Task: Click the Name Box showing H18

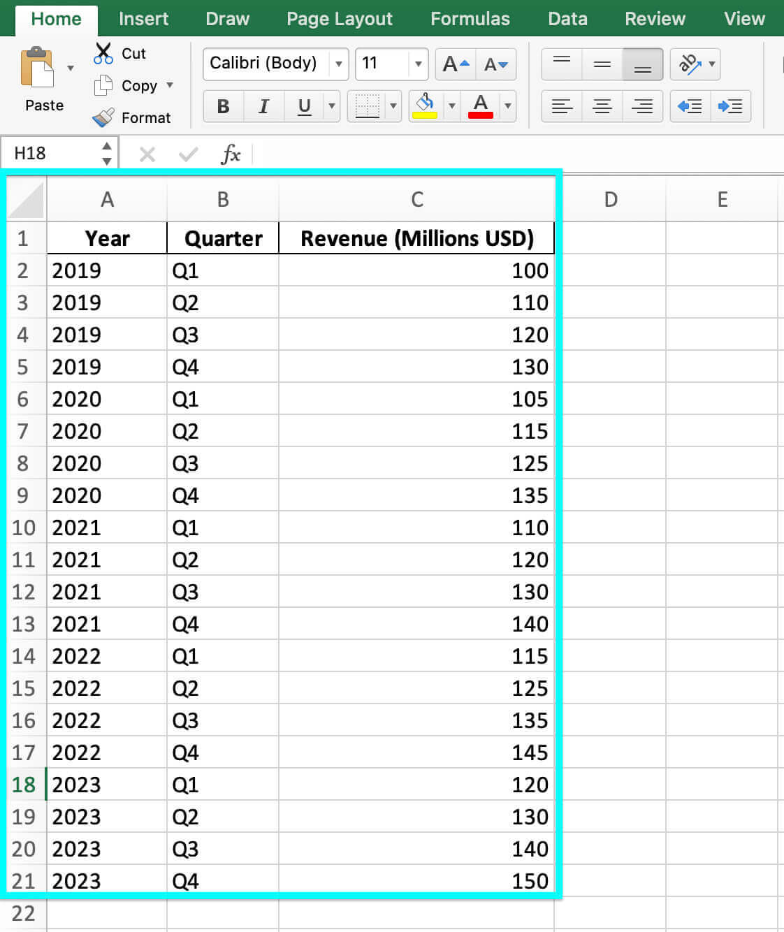Action: [x=50, y=154]
